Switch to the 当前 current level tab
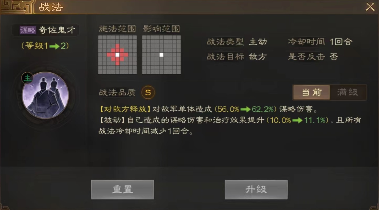Viewport: 379px width, 210px height. (311, 92)
